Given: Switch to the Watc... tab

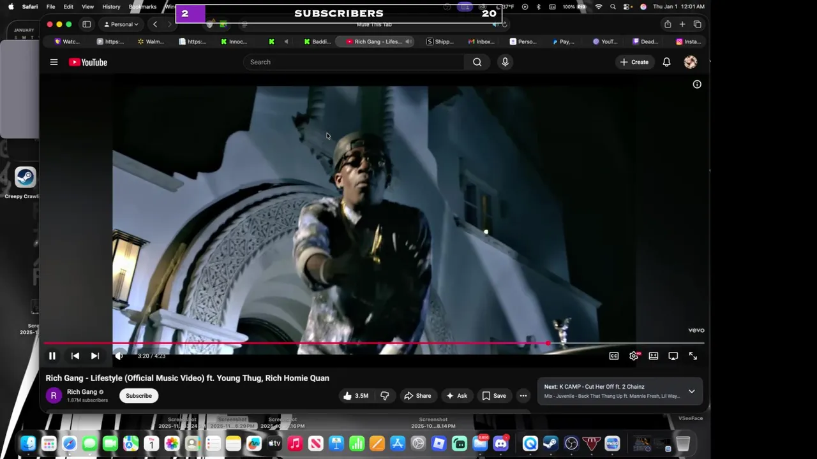Looking at the screenshot, I should point(67,41).
